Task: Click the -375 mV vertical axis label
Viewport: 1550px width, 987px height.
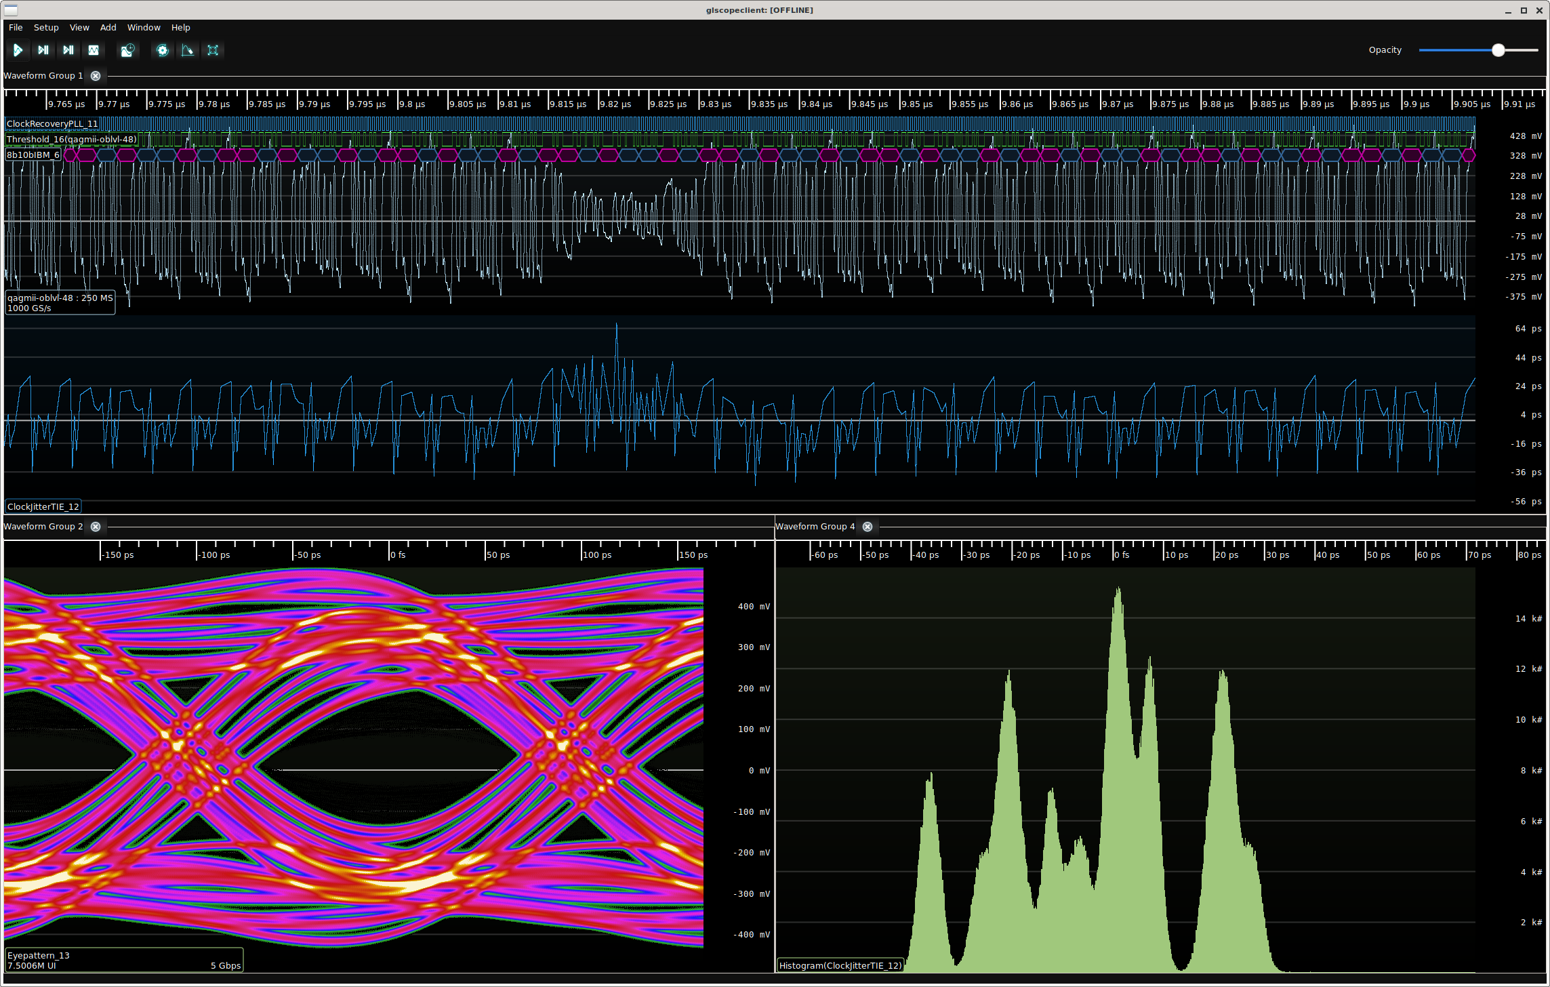Action: [1524, 297]
